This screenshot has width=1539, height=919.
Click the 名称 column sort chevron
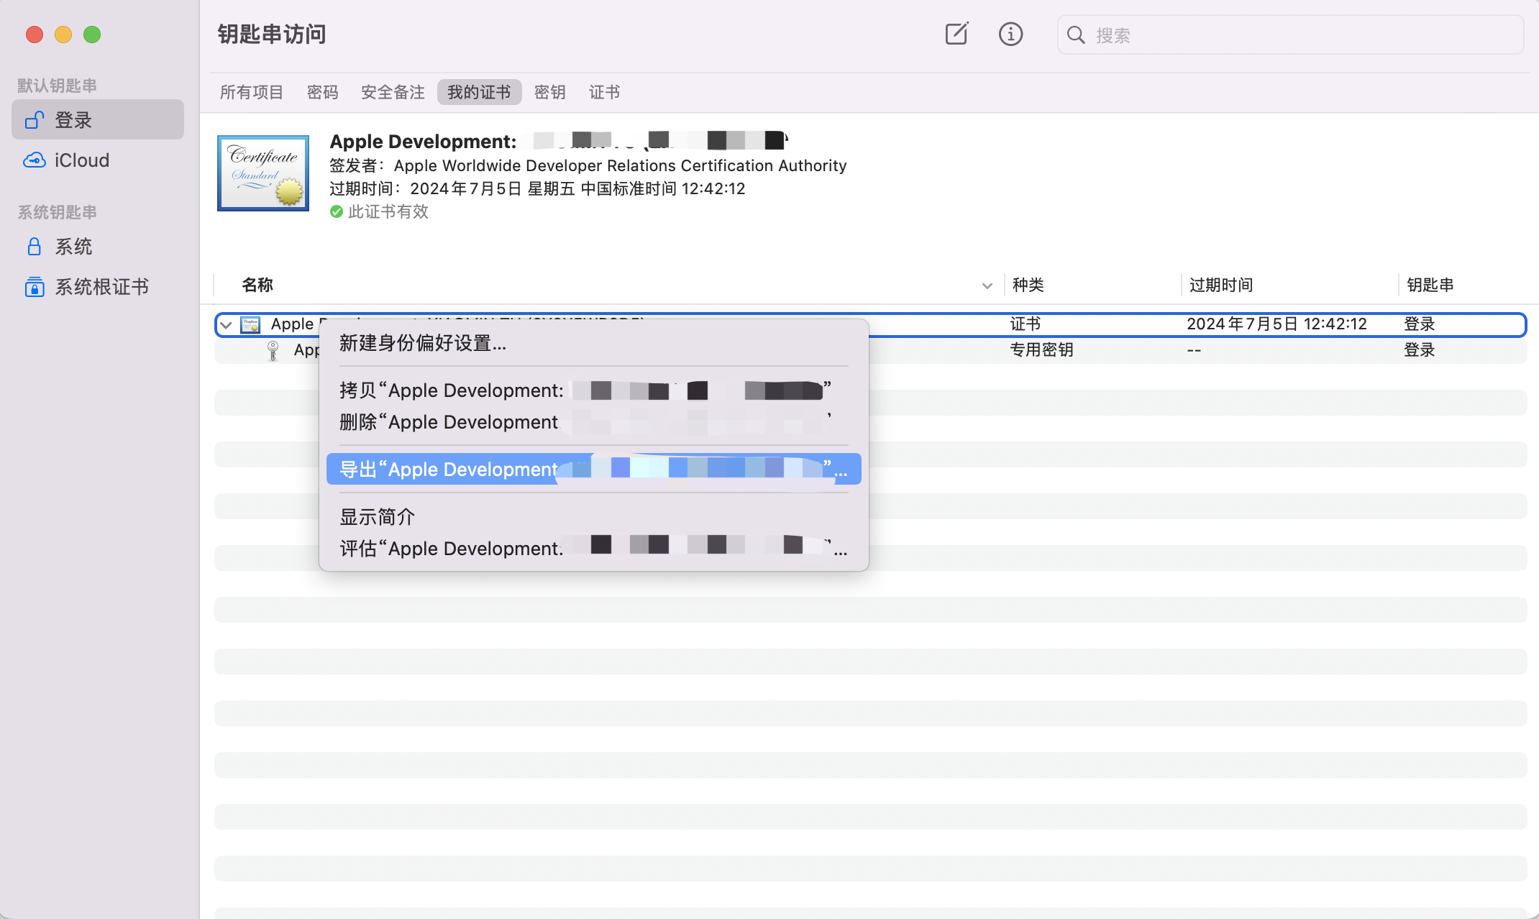pos(987,285)
